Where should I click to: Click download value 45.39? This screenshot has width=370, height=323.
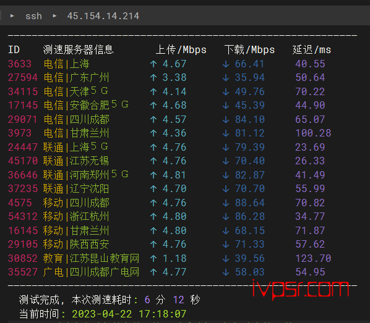(249, 106)
